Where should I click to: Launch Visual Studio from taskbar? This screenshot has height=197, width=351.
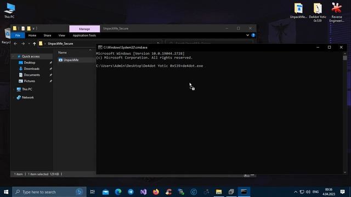click(x=143, y=192)
